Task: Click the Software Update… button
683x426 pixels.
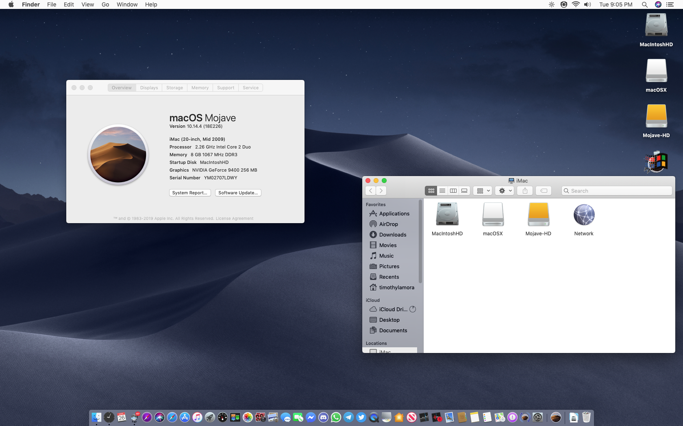Action: pyautogui.click(x=238, y=193)
